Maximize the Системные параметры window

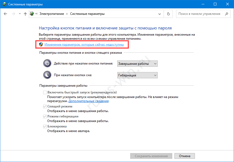[x=215, y=4]
